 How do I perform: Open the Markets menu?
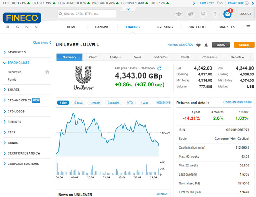(227, 27)
